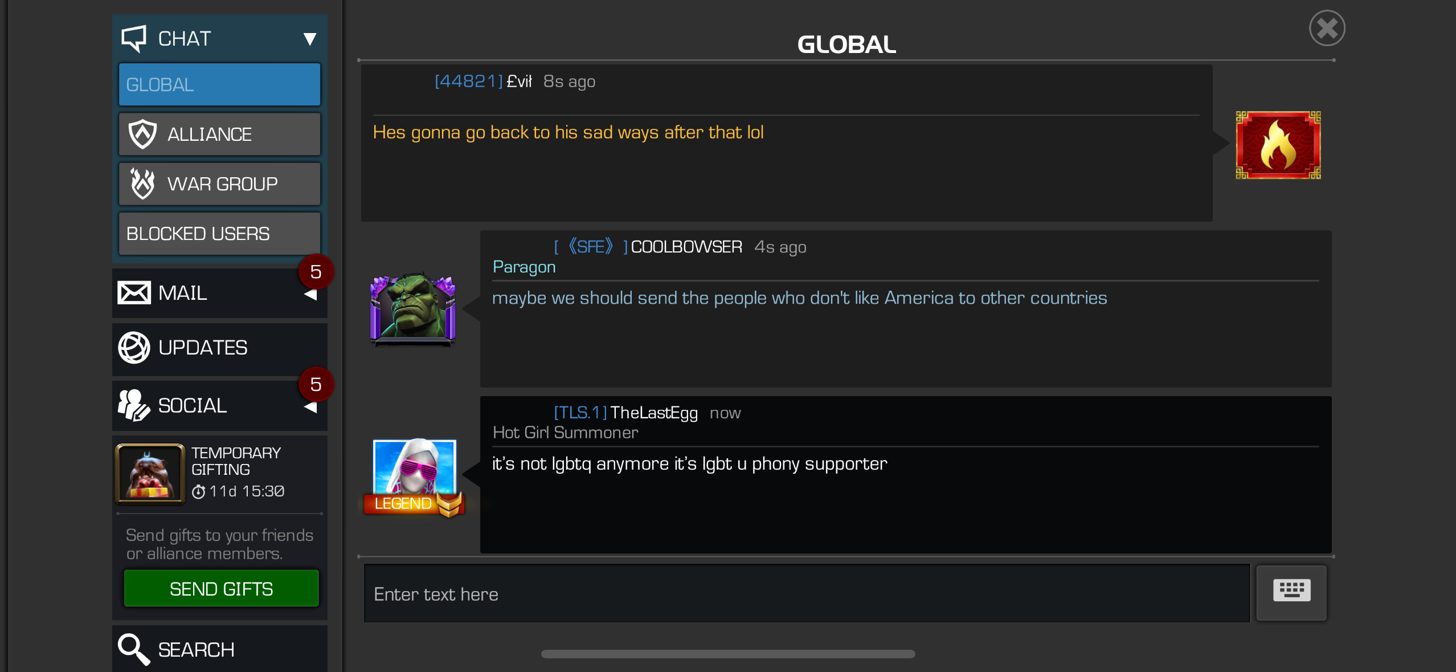The image size is (1456, 672).
Task: Click the Enter text here field
Action: pyautogui.click(x=807, y=593)
